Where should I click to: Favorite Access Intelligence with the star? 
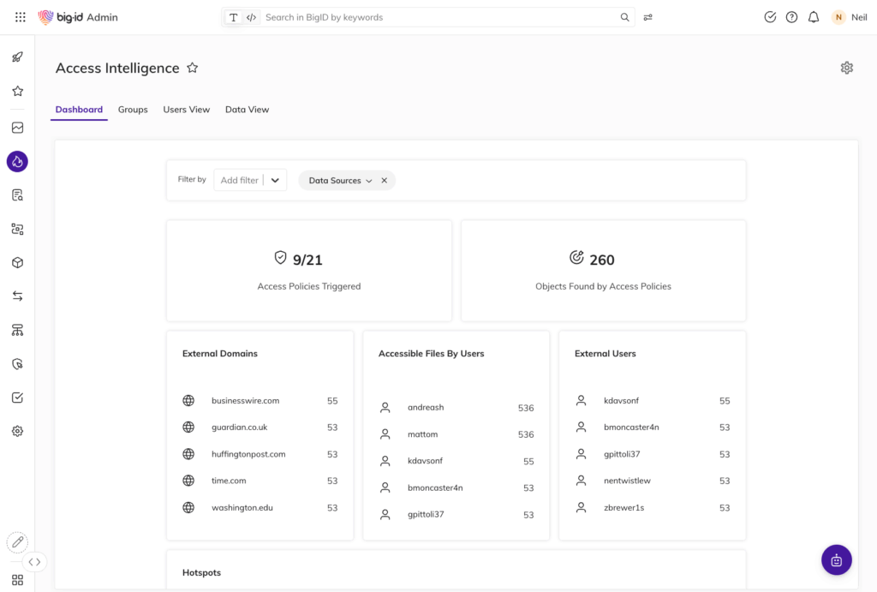[193, 68]
